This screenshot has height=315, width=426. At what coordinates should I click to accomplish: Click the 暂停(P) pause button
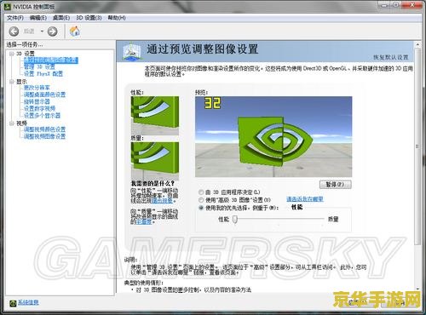(336, 185)
